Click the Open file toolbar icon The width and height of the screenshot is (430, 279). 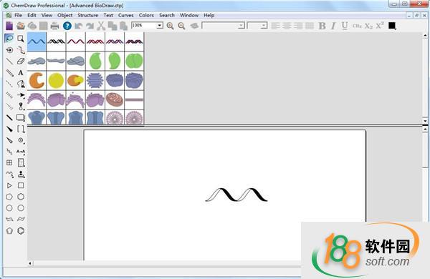[x=21, y=26]
